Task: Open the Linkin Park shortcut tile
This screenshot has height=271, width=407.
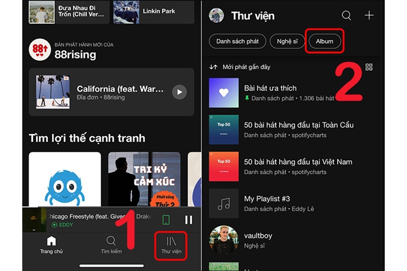Action: [154, 12]
